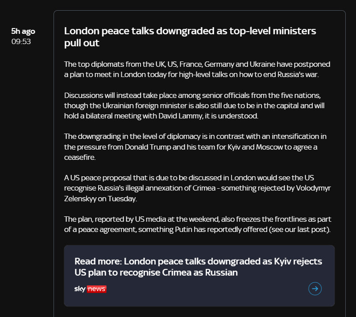Click the headline 'London peace talks downgraded'
Screen dimensions: 356x317
pyautogui.click(x=190, y=37)
